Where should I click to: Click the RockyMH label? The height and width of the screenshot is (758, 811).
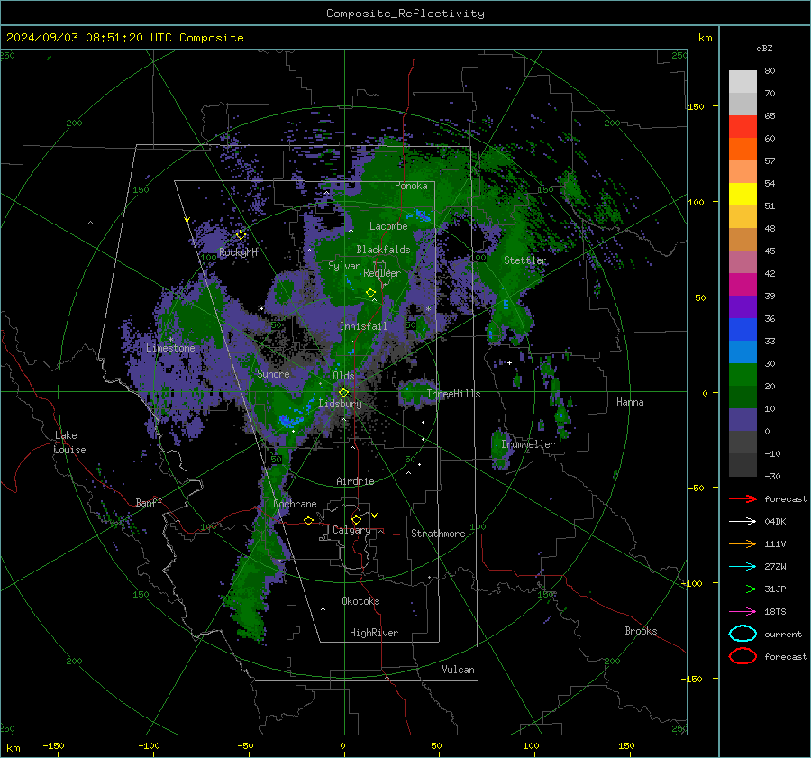pos(238,252)
